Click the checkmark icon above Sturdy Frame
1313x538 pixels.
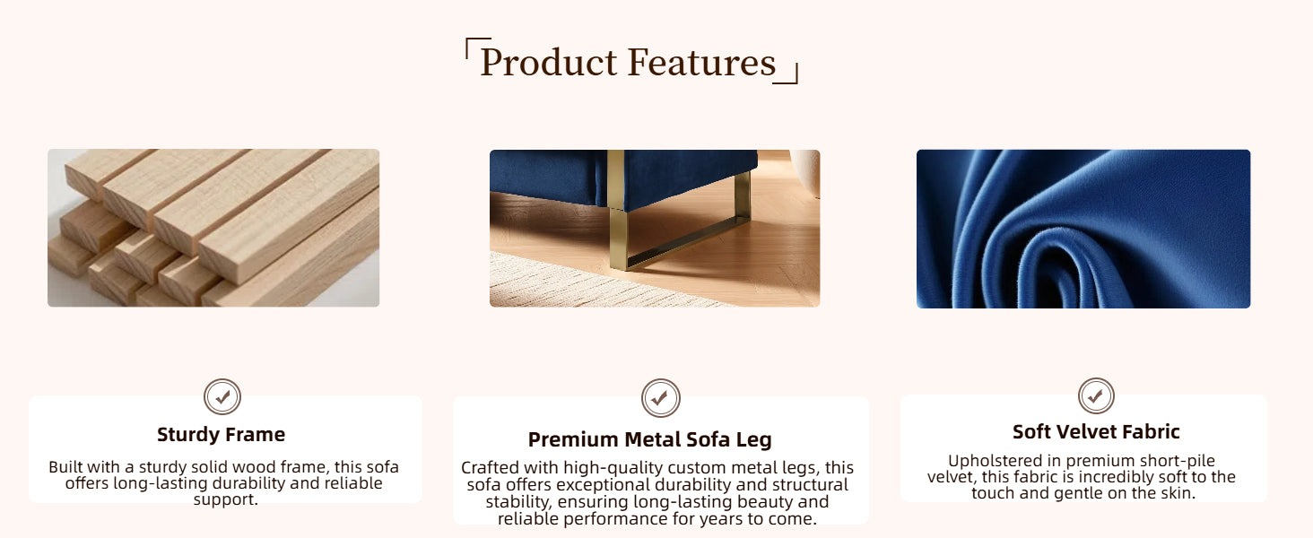point(222,396)
